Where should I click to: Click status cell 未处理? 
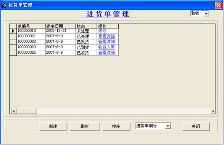(x=86, y=31)
